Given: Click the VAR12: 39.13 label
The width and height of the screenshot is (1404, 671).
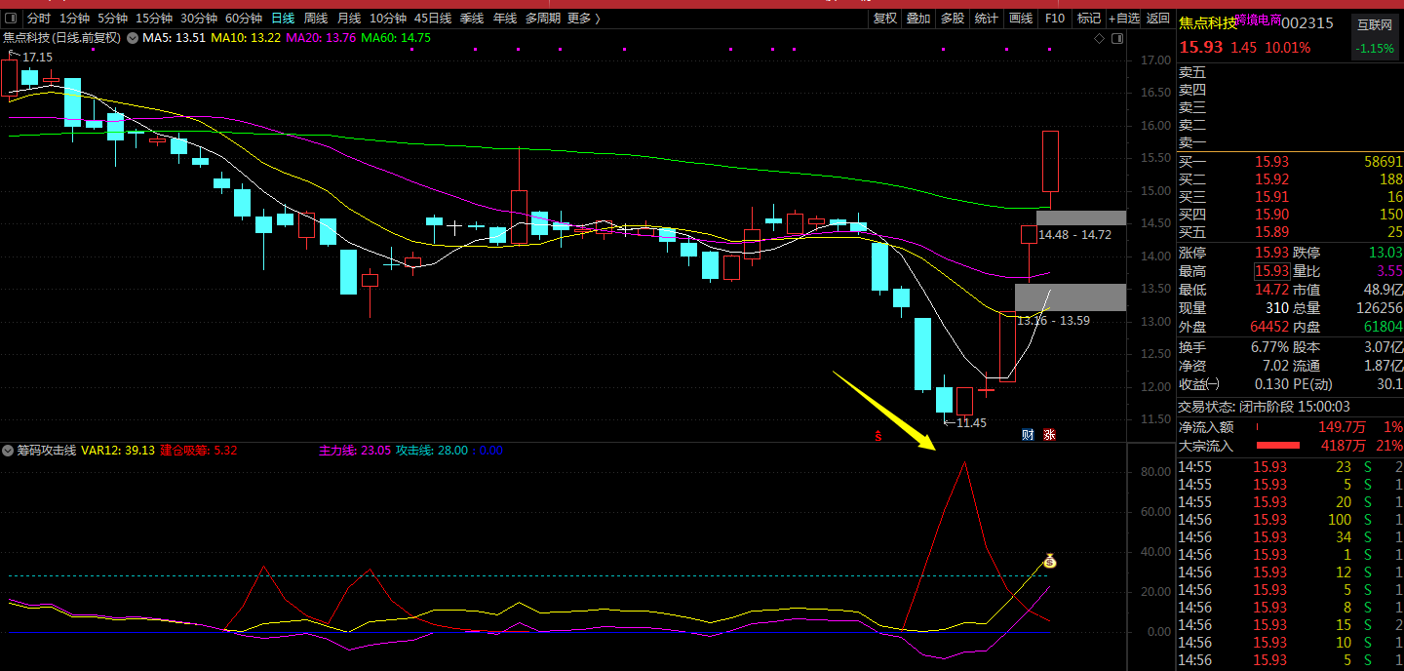Looking at the screenshot, I should 118,451.
